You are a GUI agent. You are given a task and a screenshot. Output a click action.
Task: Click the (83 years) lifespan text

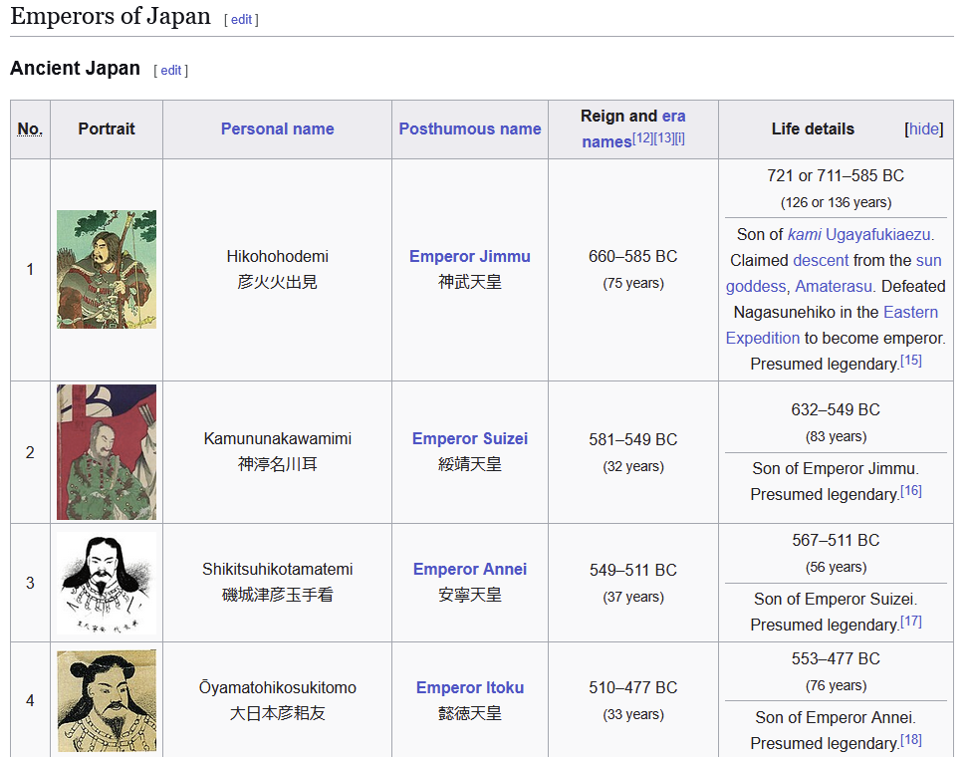[x=836, y=436]
